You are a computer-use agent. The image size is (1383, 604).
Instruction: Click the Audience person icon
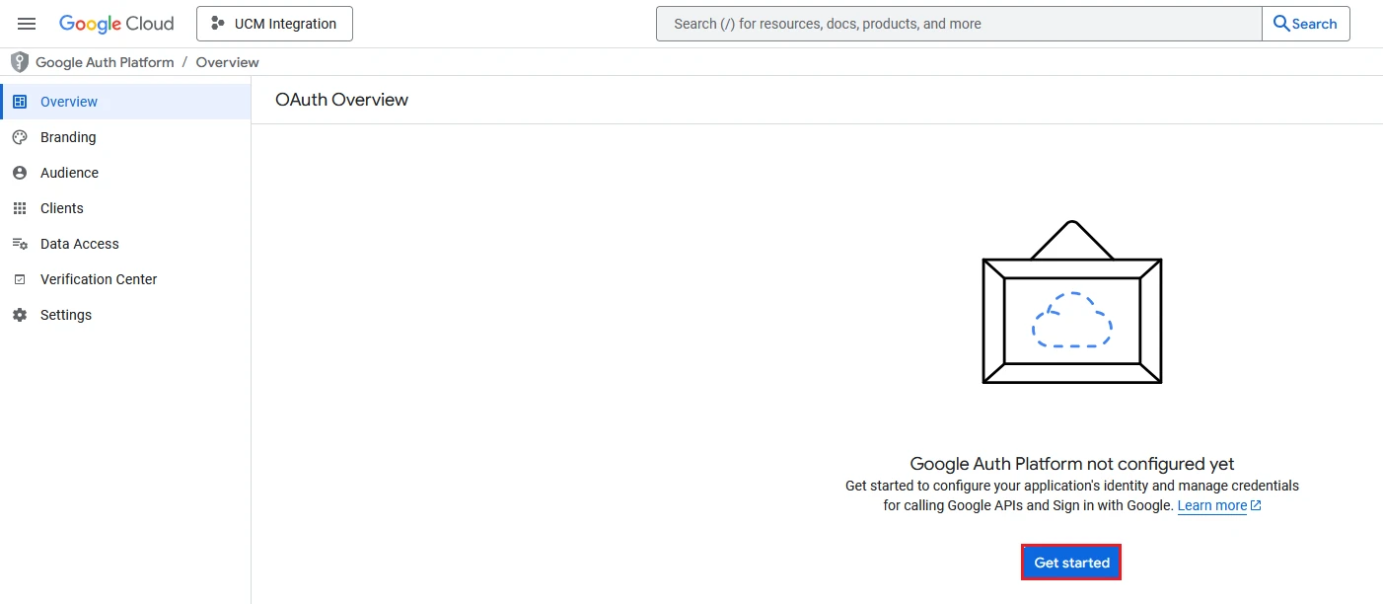pos(20,173)
